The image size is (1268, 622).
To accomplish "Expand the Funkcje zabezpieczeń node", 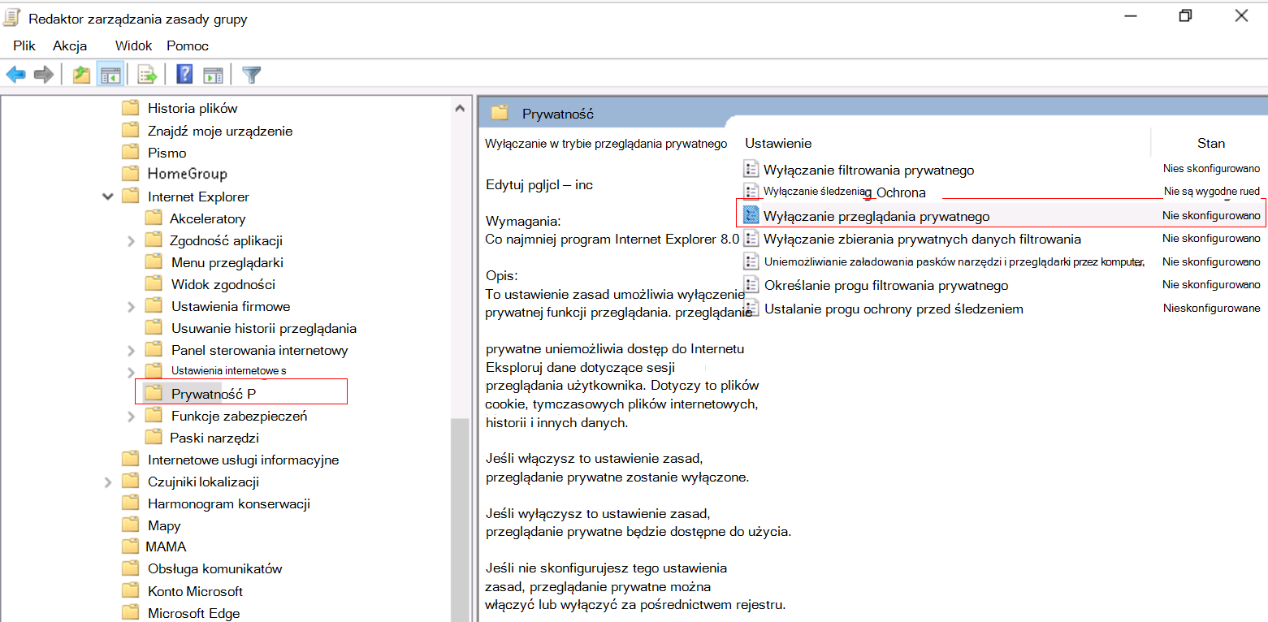I will coord(132,416).
